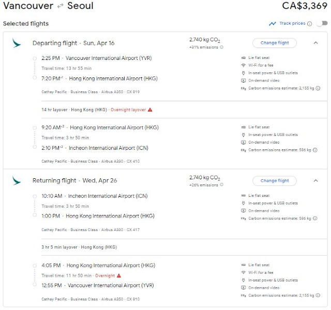Click the 12:55 PM Vancouver arrival row
This screenshot has width=331, height=310.
98,286
